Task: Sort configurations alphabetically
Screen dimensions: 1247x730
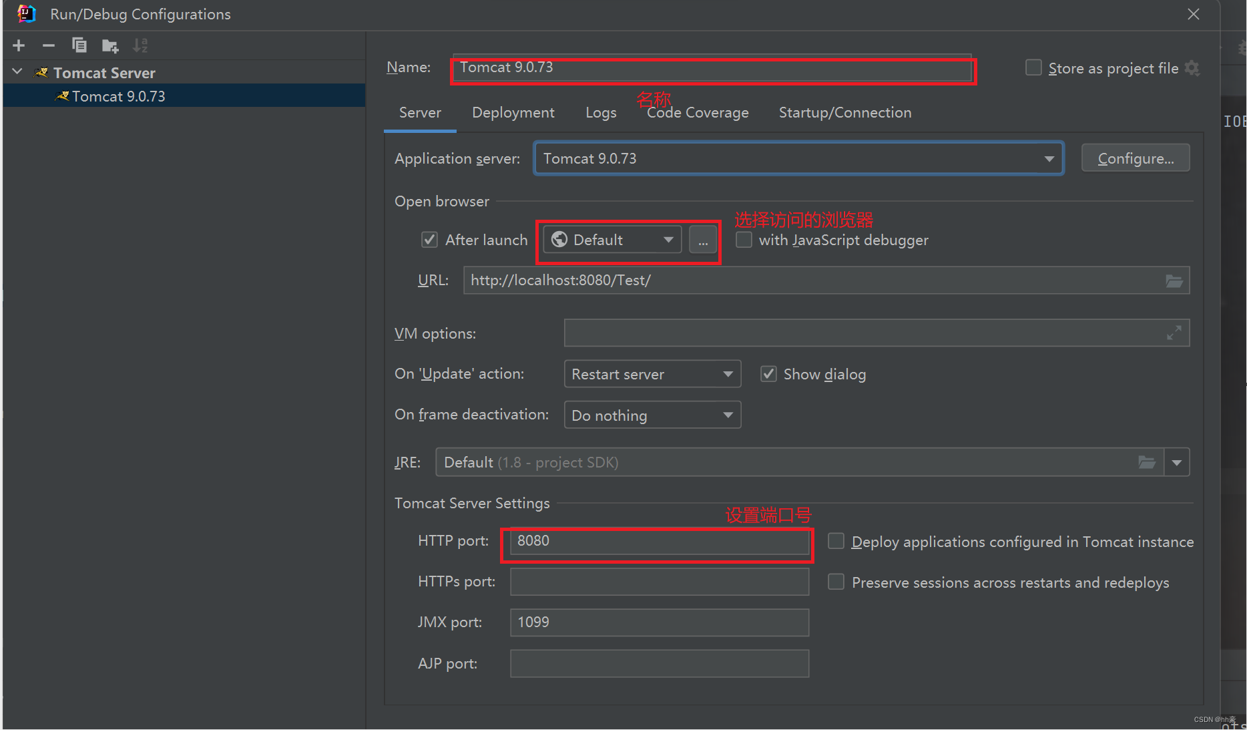Action: pyautogui.click(x=140, y=45)
